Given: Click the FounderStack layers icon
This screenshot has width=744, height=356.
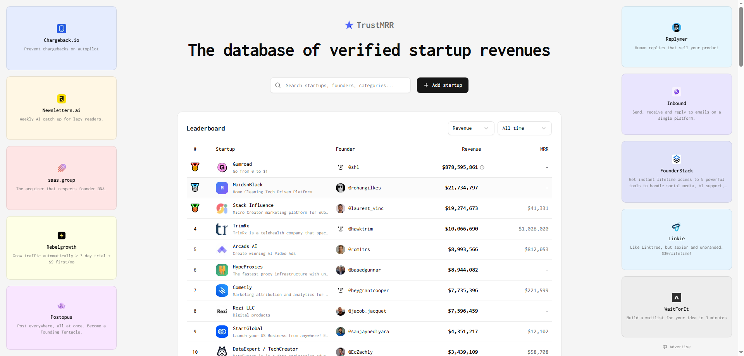Looking at the screenshot, I should tap(676, 159).
